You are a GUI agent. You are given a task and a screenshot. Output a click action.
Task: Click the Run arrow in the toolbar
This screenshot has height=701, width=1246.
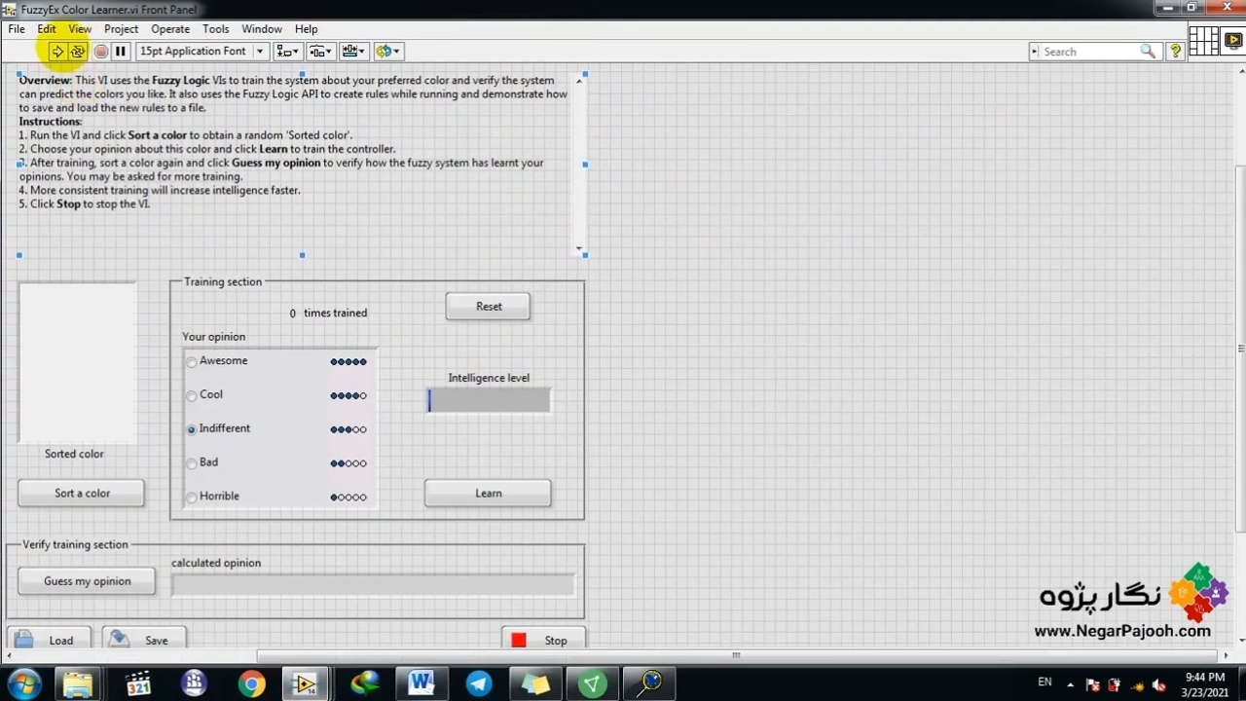(x=57, y=52)
